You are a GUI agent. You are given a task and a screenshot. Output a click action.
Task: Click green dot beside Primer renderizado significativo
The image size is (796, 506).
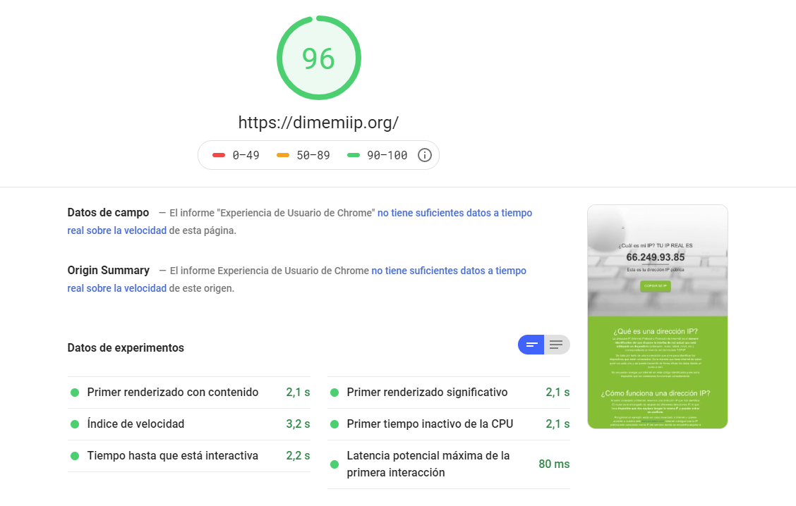pos(334,392)
